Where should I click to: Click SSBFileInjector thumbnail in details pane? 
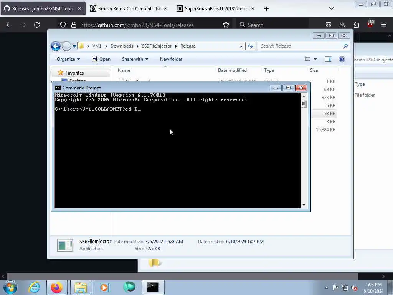tap(65, 245)
